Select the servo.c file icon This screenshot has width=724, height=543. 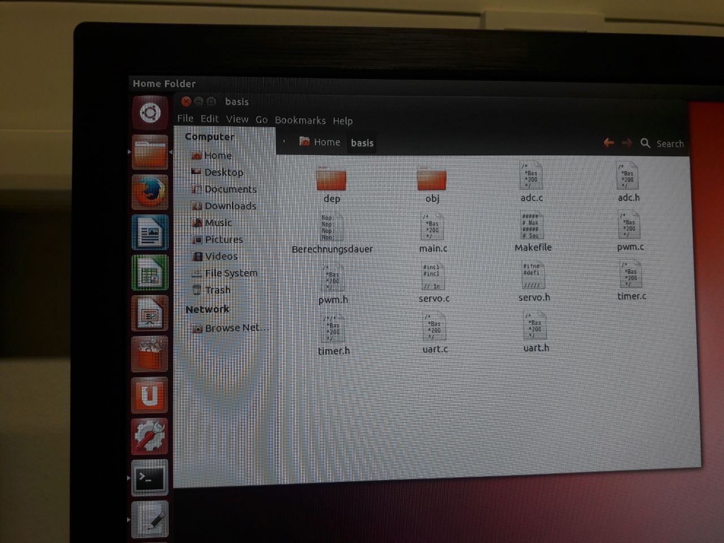[433, 277]
